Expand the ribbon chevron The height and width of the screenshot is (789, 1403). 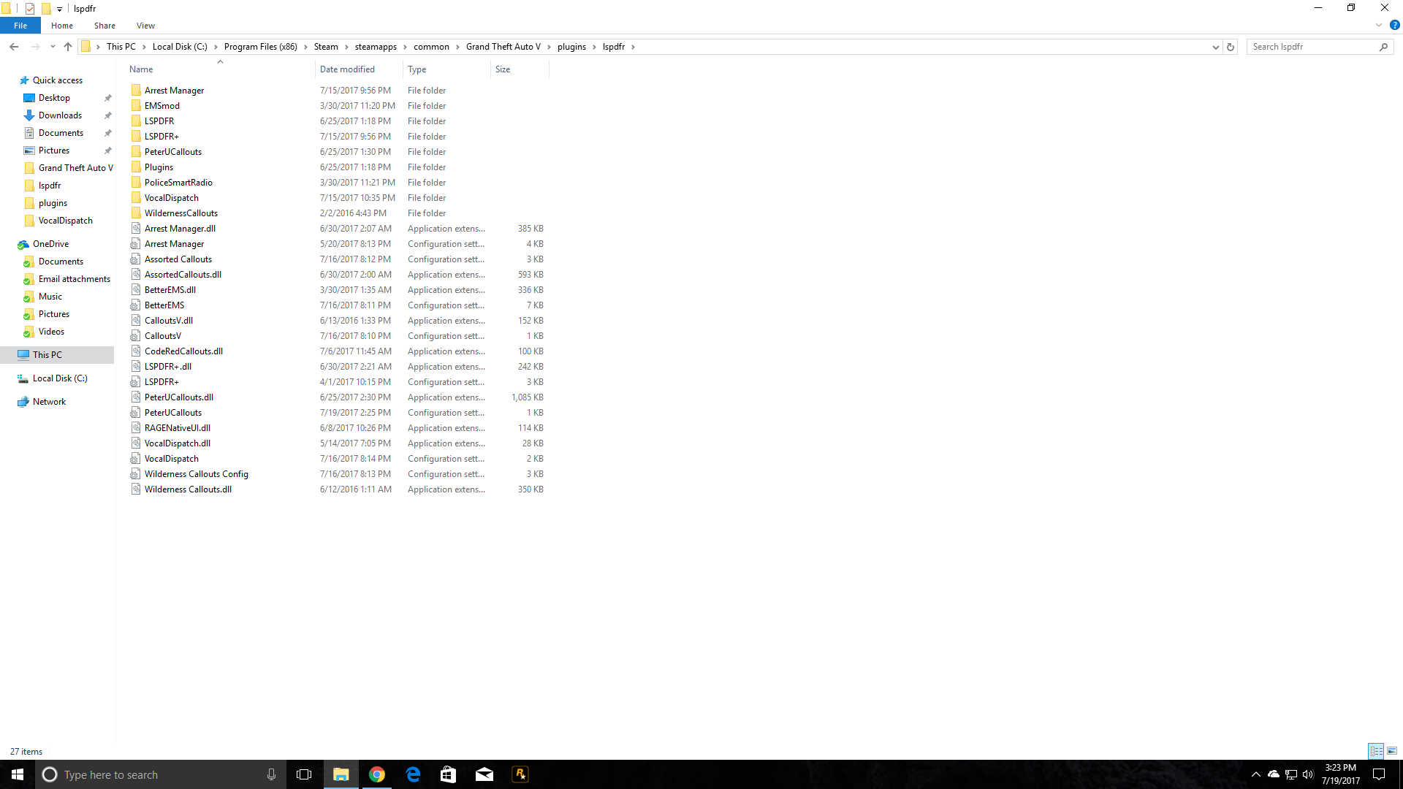point(1379,25)
